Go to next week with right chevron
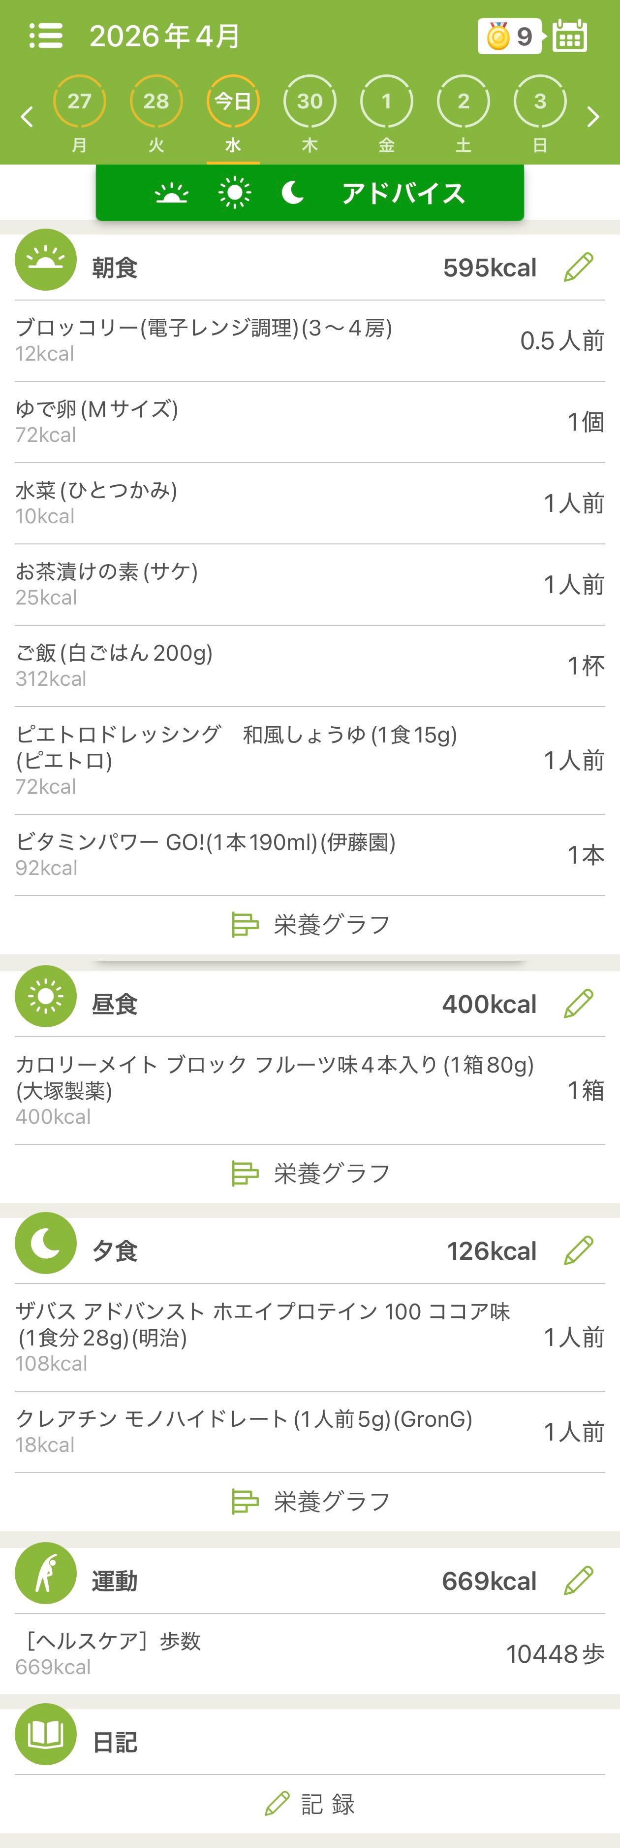The image size is (620, 1848). click(x=593, y=116)
